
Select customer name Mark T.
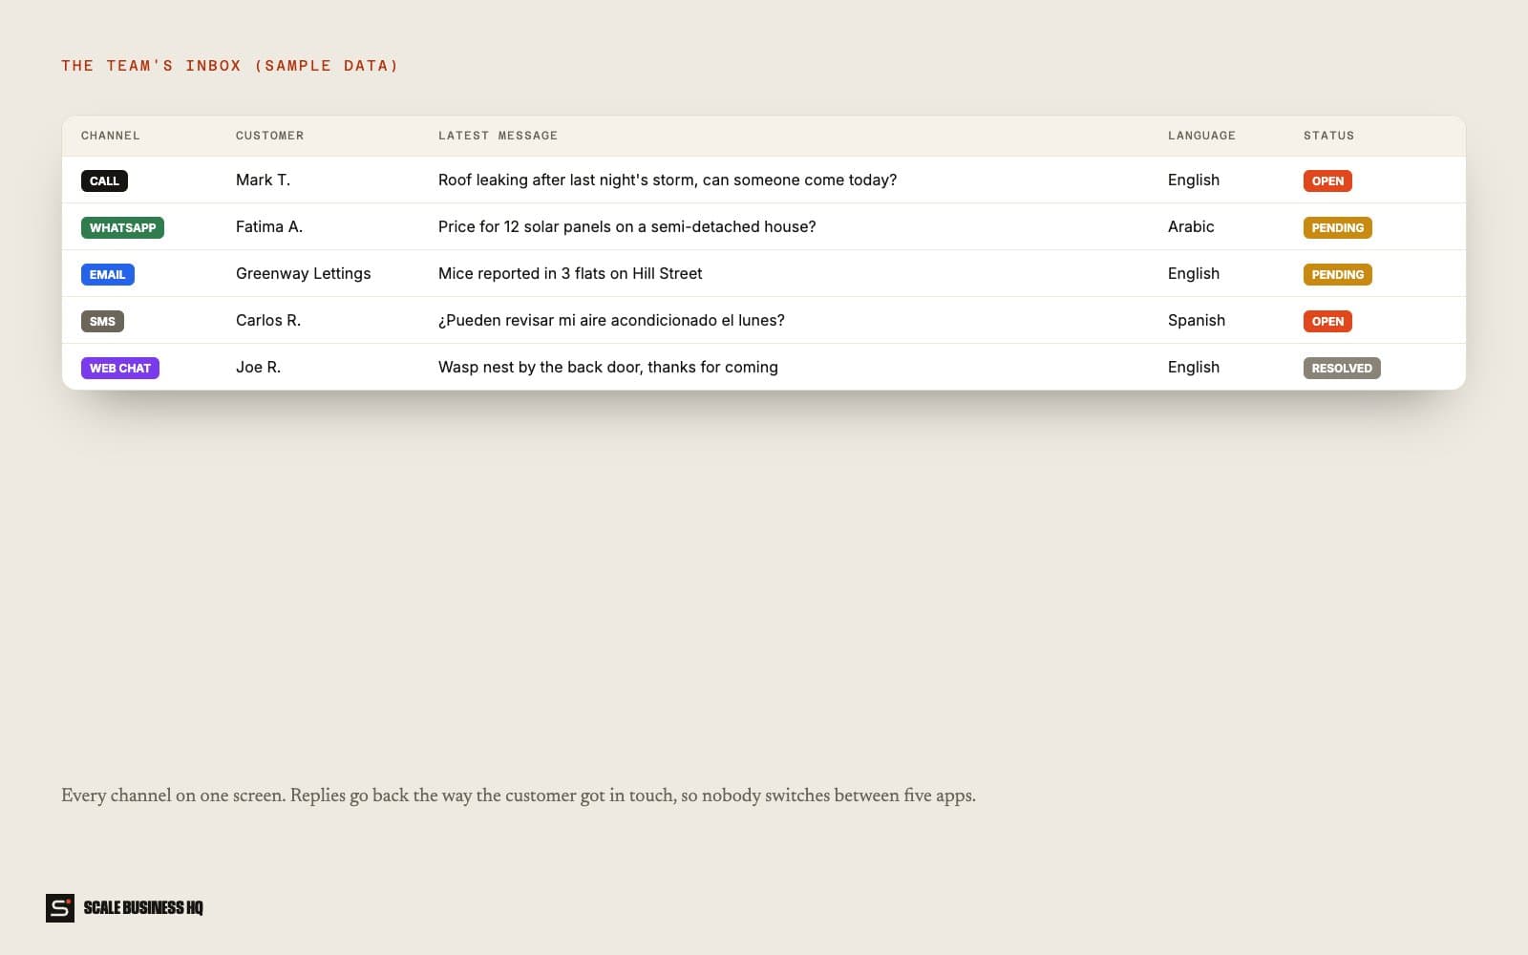pos(263,180)
